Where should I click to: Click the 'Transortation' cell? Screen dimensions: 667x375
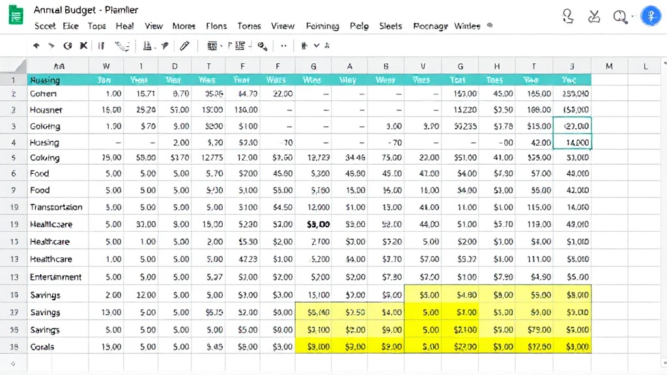58,207
